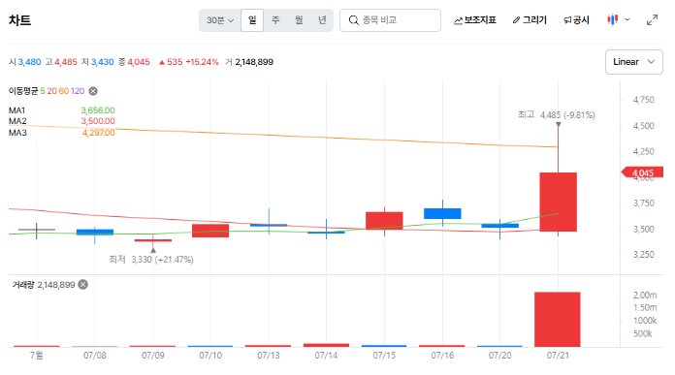This screenshot has height=375, width=675.
Task: Click the 07/21 red volume bar
Action: pos(558,320)
